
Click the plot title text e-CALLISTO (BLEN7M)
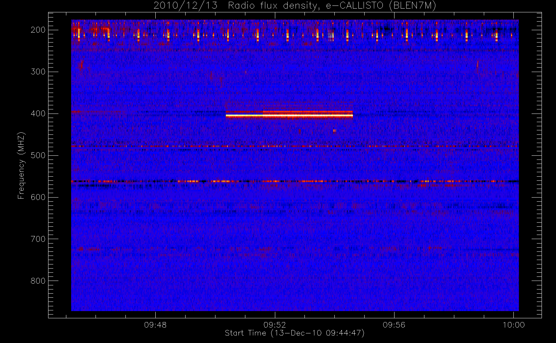(381, 6)
